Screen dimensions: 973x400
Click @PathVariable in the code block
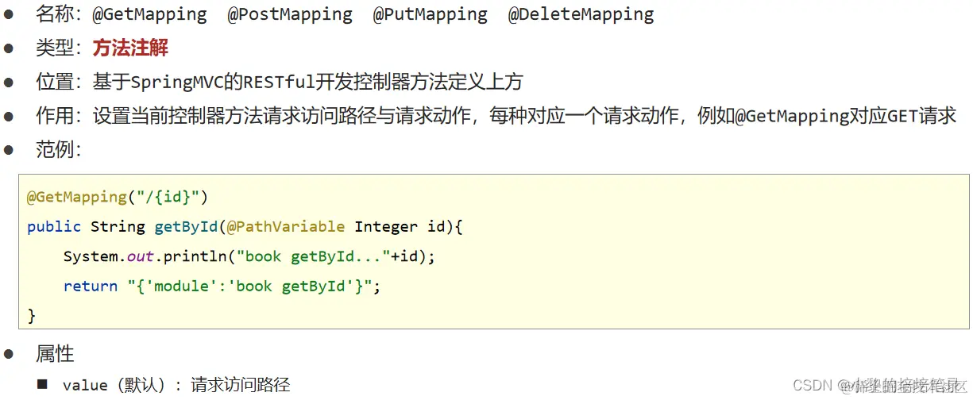(x=286, y=226)
